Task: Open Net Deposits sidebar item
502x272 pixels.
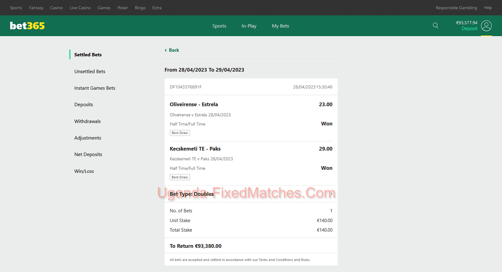Action: pos(88,154)
